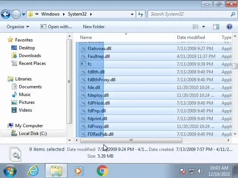Open the recent locations arrow beside Forward

[x=23, y=14]
